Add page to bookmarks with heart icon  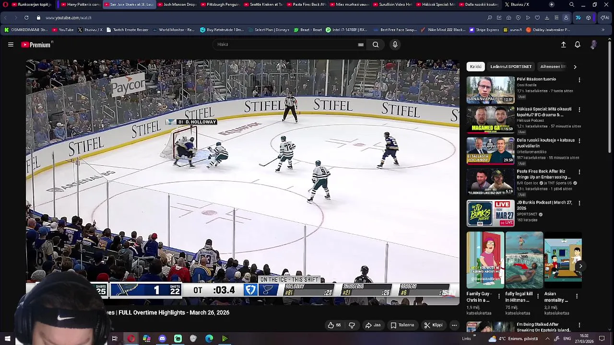(537, 18)
